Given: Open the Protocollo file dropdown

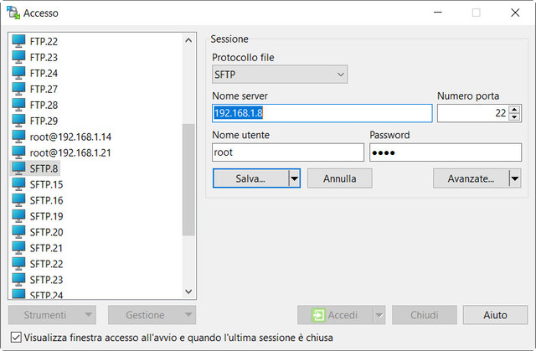Looking at the screenshot, I should click(x=280, y=75).
